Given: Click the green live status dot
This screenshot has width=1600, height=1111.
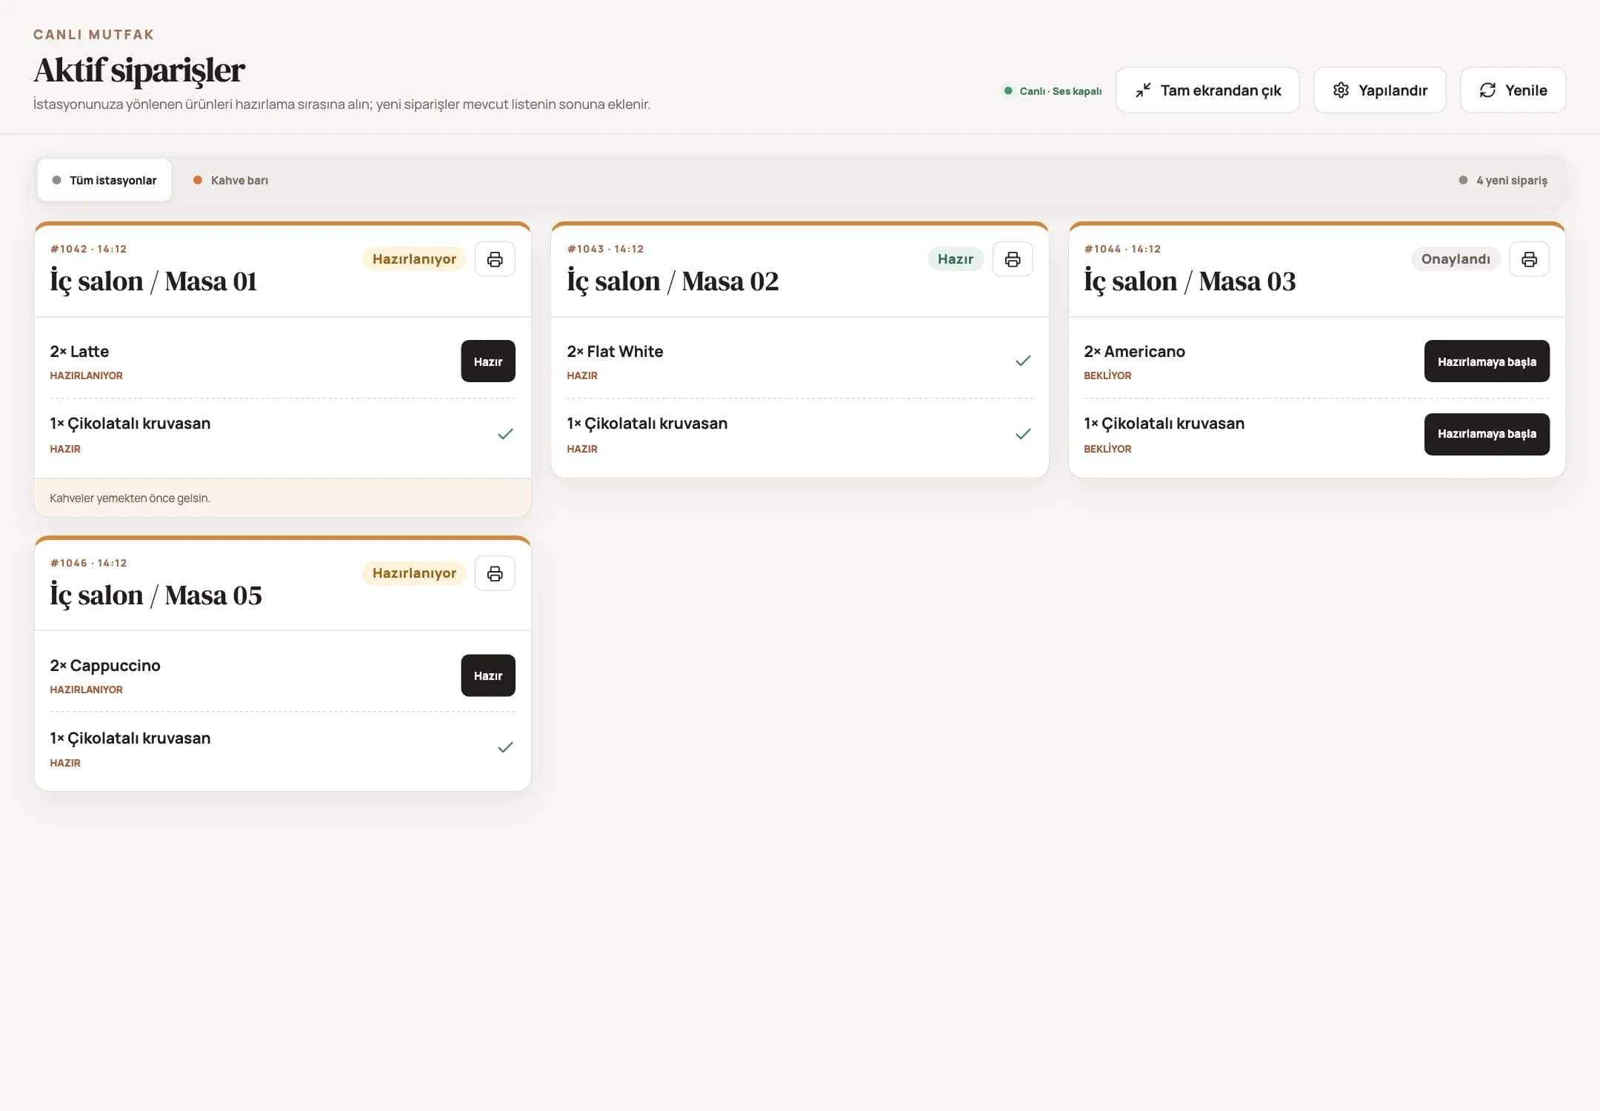Looking at the screenshot, I should pyautogui.click(x=1007, y=91).
